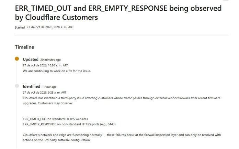The image size is (239, 149).
Task: Click paragraph starting 'Cloudflare's network and edge'
Action: [x=122, y=137]
